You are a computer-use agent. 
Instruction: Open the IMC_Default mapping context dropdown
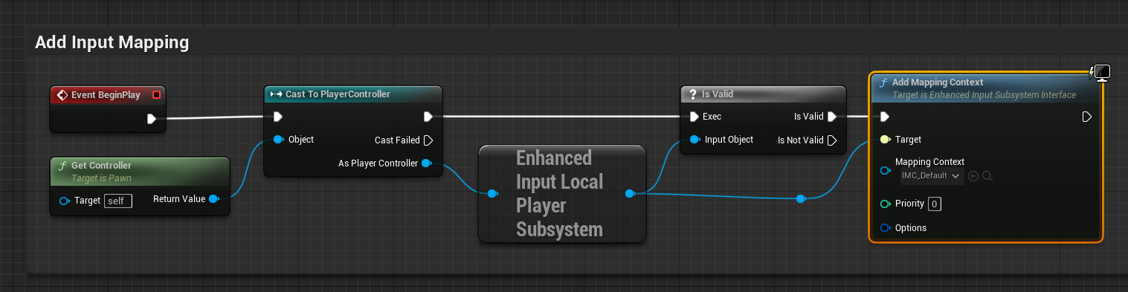click(931, 176)
